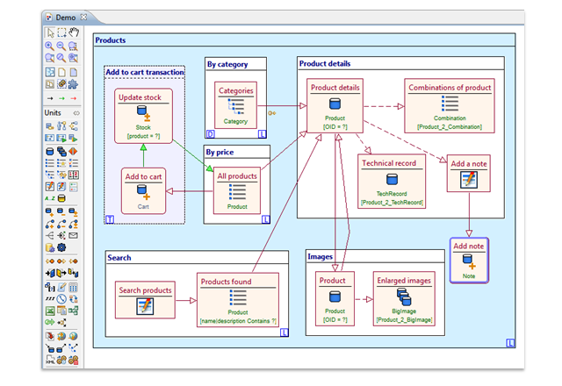Select the All products unit
Viewport: 562px width, 386px height.
pyautogui.click(x=237, y=190)
